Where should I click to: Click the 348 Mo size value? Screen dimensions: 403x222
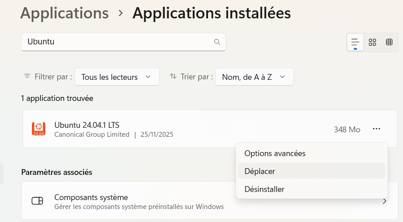coord(347,129)
